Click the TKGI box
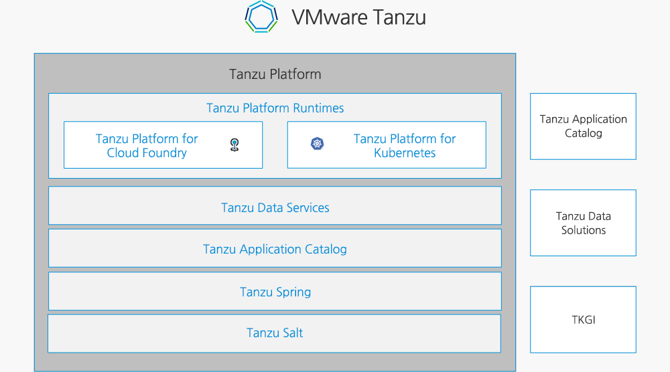The width and height of the screenshot is (670, 372). 584,320
